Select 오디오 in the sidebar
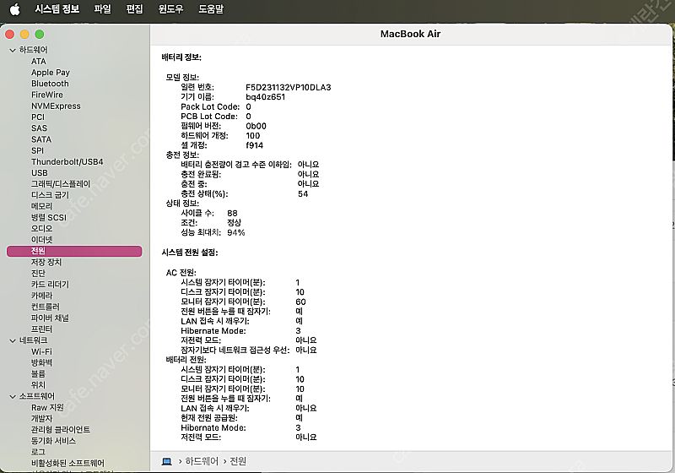The width and height of the screenshot is (675, 473). (x=41, y=229)
